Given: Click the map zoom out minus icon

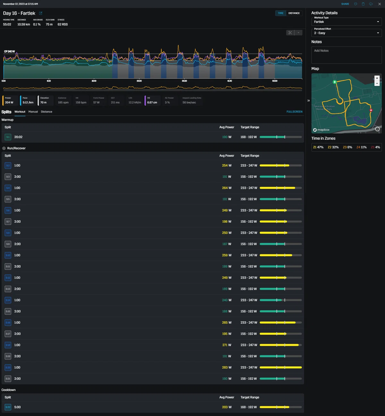Looking at the screenshot, I should click(x=377, y=83).
